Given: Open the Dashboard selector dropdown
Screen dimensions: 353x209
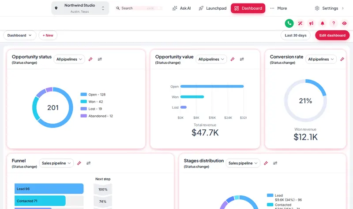Looking at the screenshot, I should point(20,35).
